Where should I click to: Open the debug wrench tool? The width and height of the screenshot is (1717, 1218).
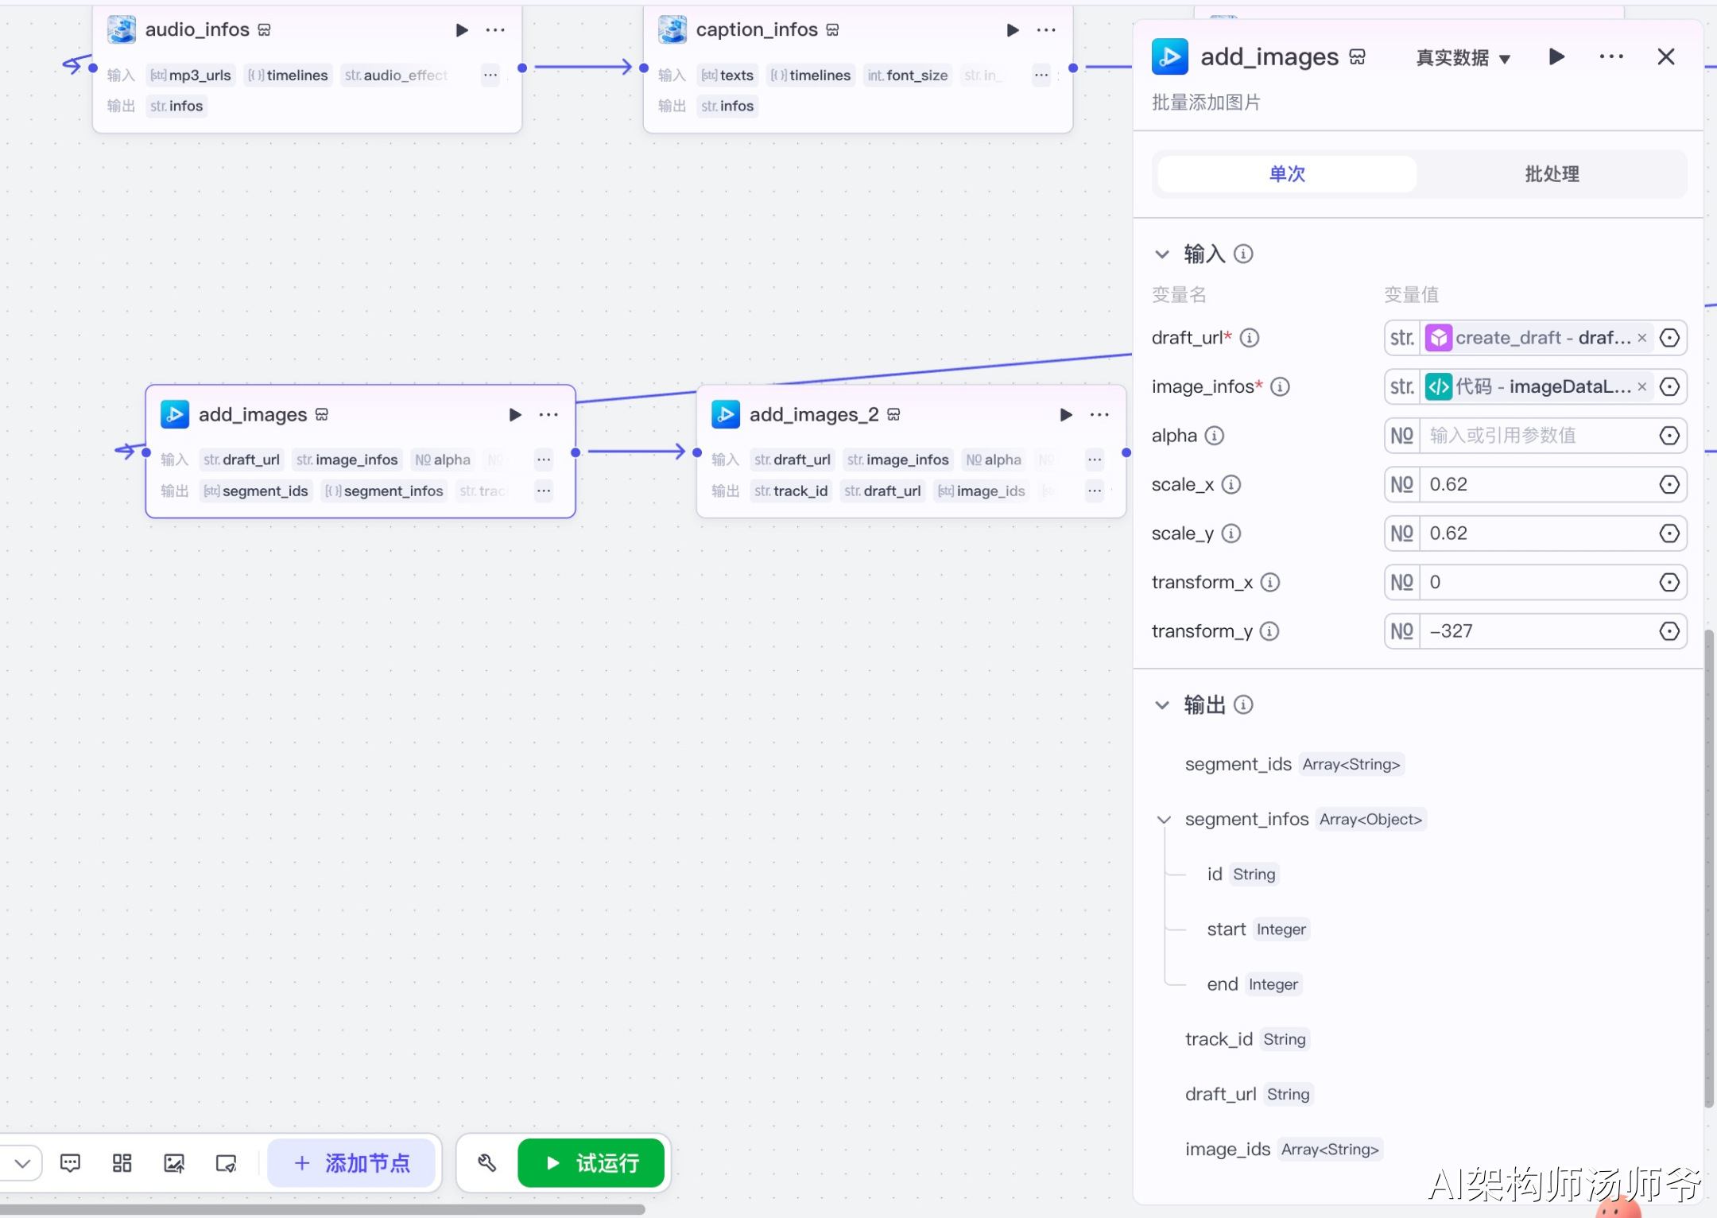point(486,1163)
